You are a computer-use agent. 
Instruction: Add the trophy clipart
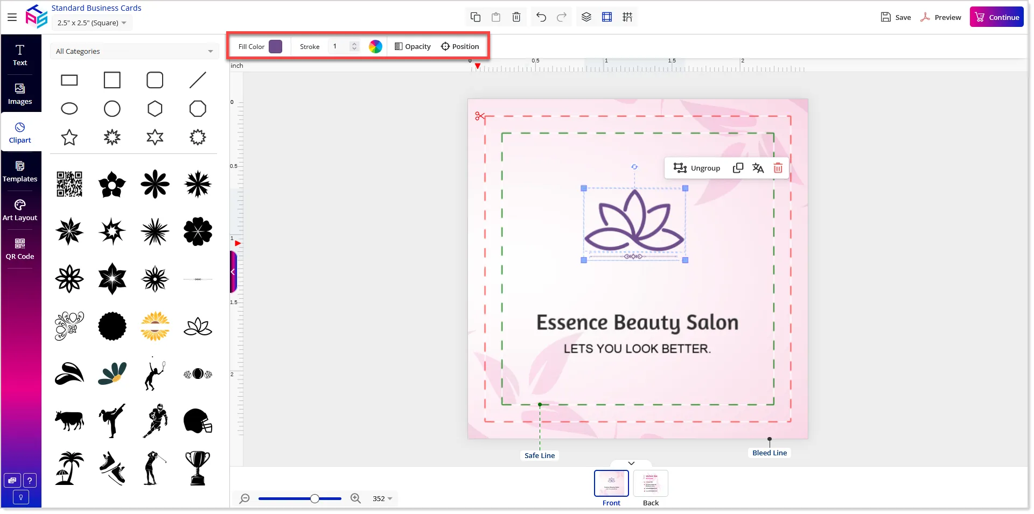[x=198, y=468]
